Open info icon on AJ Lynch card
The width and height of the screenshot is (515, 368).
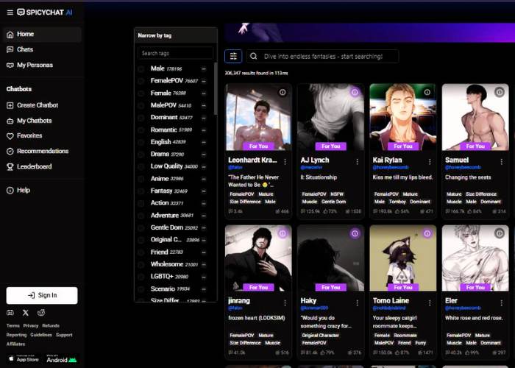(355, 92)
